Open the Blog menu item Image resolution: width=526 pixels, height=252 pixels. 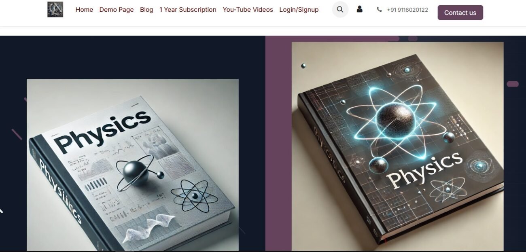coord(146,10)
